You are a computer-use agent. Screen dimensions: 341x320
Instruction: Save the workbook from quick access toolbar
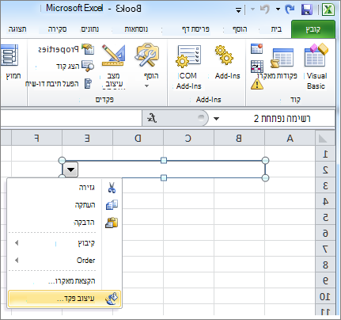click(x=306, y=10)
